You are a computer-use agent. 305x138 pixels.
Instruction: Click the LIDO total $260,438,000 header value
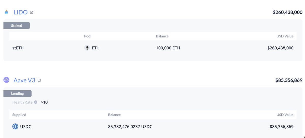point(287,12)
